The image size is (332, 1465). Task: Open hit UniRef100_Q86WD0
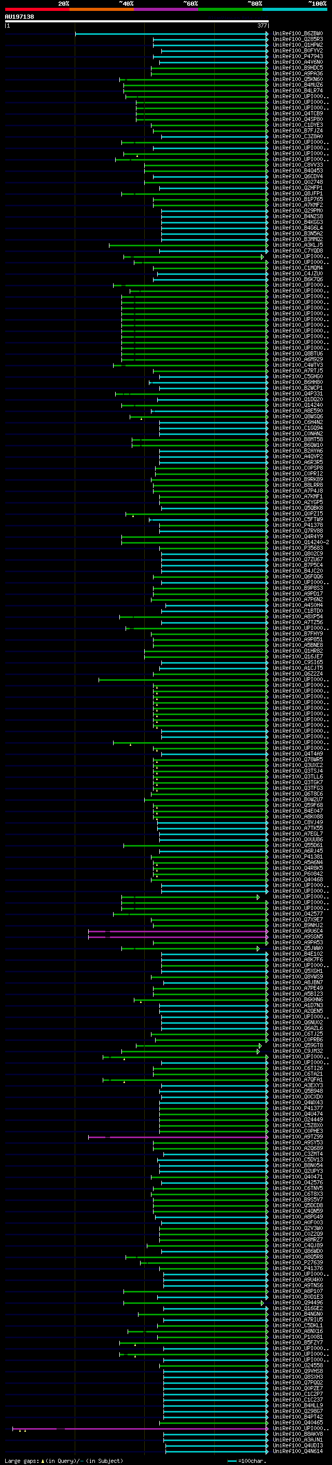point(298,1251)
